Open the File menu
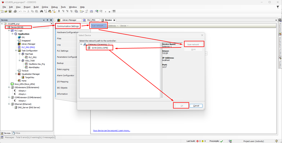 coord(4,7)
